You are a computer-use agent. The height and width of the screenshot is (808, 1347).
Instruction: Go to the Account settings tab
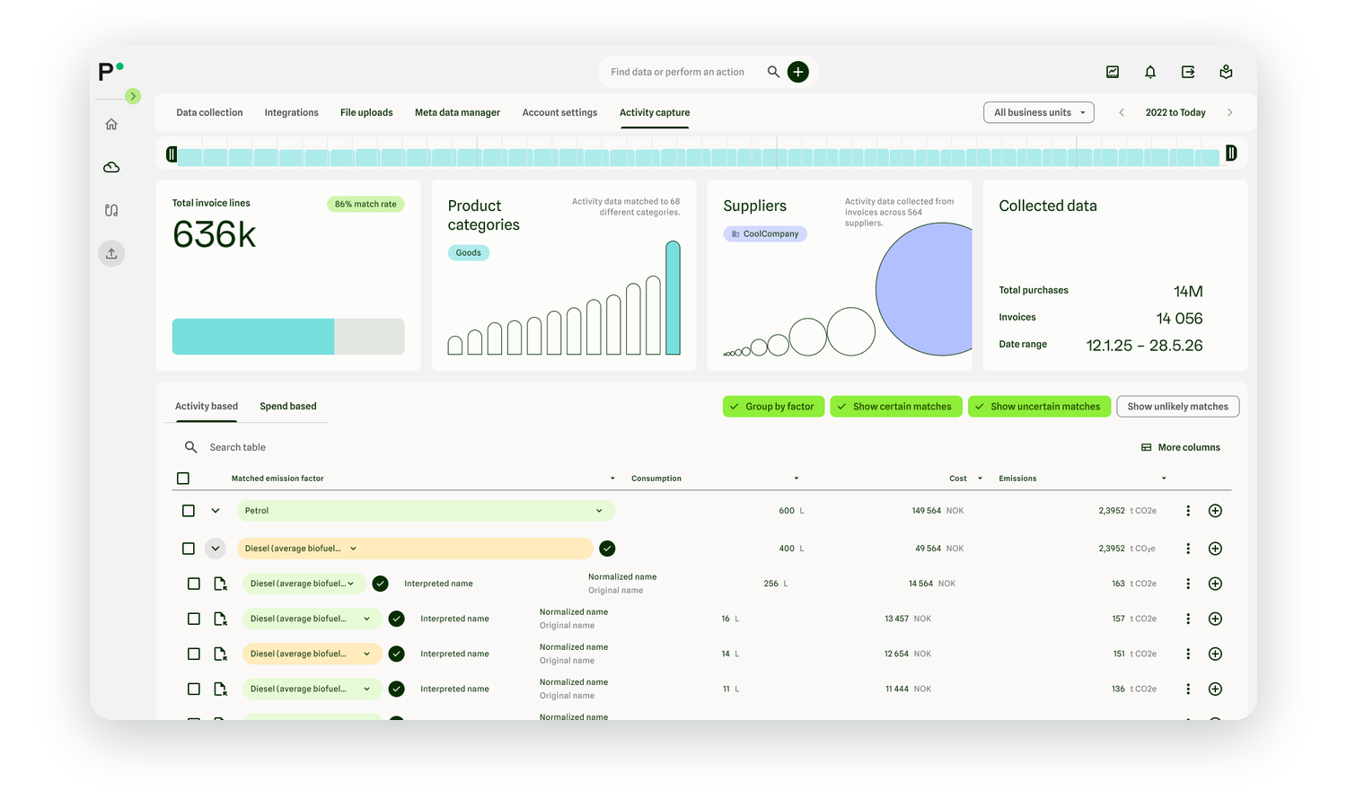pos(559,112)
